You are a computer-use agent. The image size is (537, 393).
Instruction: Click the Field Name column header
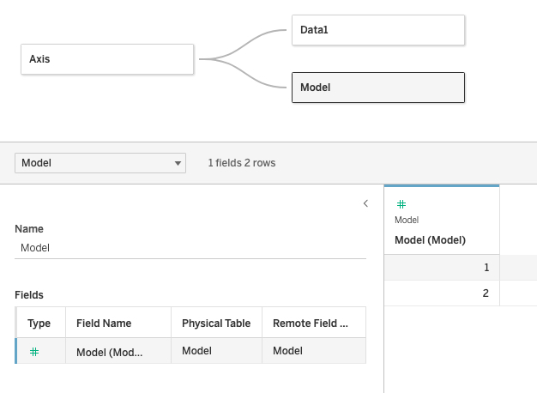118,323
